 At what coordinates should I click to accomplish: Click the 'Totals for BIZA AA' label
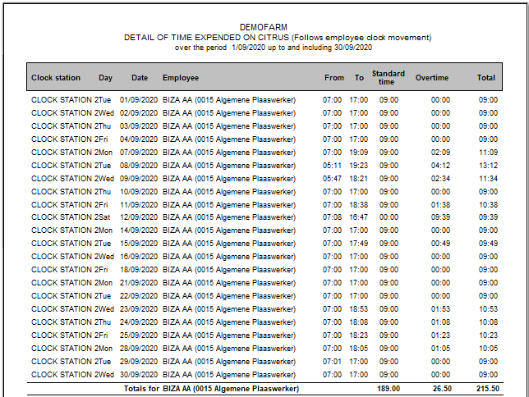tap(211, 389)
